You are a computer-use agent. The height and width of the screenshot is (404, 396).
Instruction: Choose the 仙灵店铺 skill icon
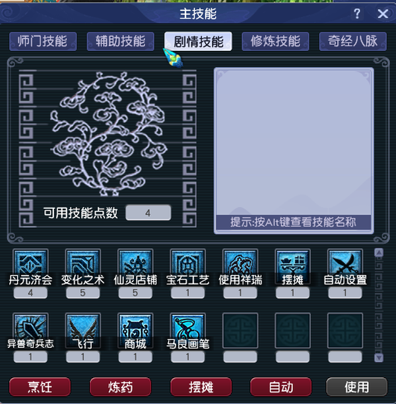tap(135, 265)
